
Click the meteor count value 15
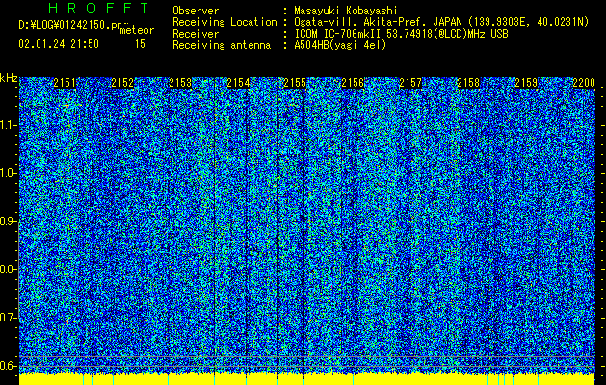click(140, 44)
